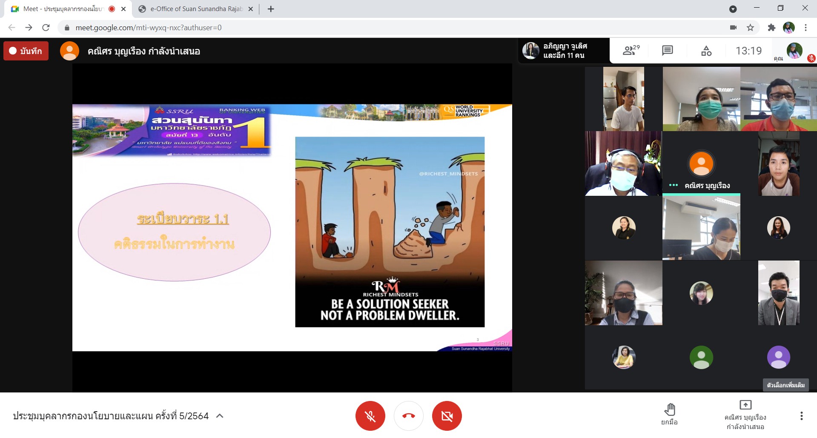Screen dimensions: 817x438
Task: Switch to the e-Office Suan Sunandha tab
Action: tap(196, 9)
